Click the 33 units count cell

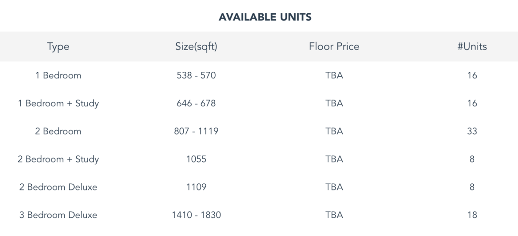pyautogui.click(x=472, y=131)
